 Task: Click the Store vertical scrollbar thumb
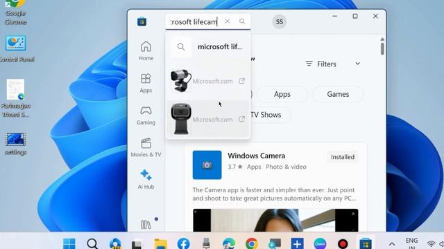pos(382,49)
